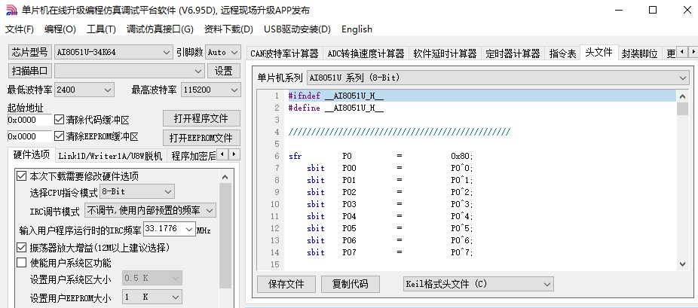The height and width of the screenshot is (308, 698).
Task: Click the 复制代码 button
Action: 351,284
